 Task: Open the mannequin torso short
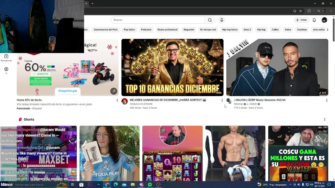[235, 153]
